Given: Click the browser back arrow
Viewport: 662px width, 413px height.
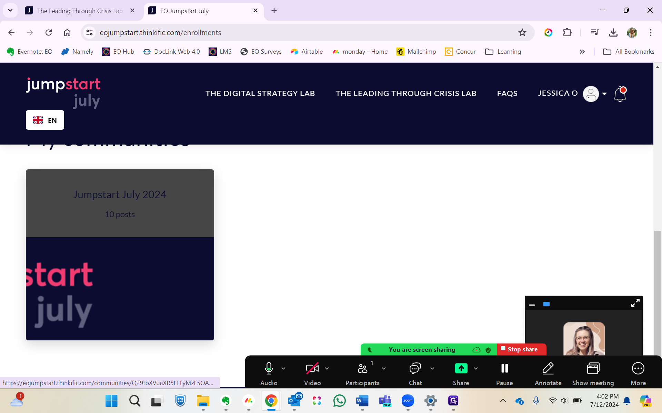Looking at the screenshot, I should click(11, 32).
